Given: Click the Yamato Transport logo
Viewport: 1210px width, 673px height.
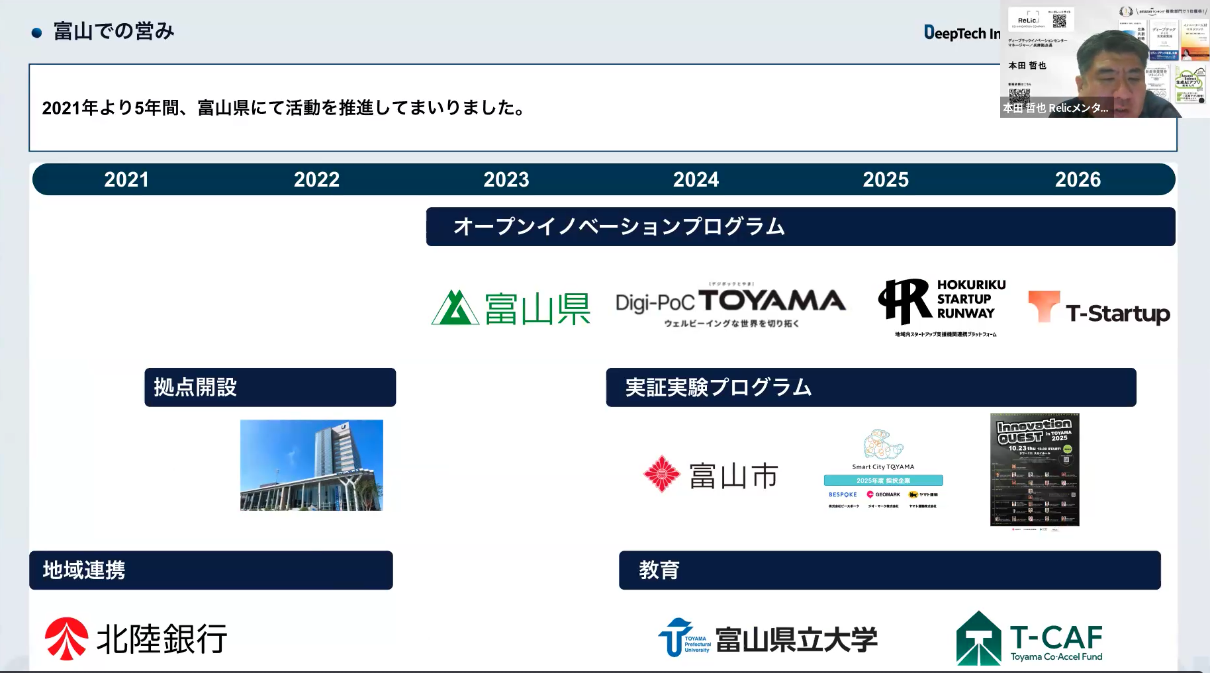Looking at the screenshot, I should coord(923,494).
